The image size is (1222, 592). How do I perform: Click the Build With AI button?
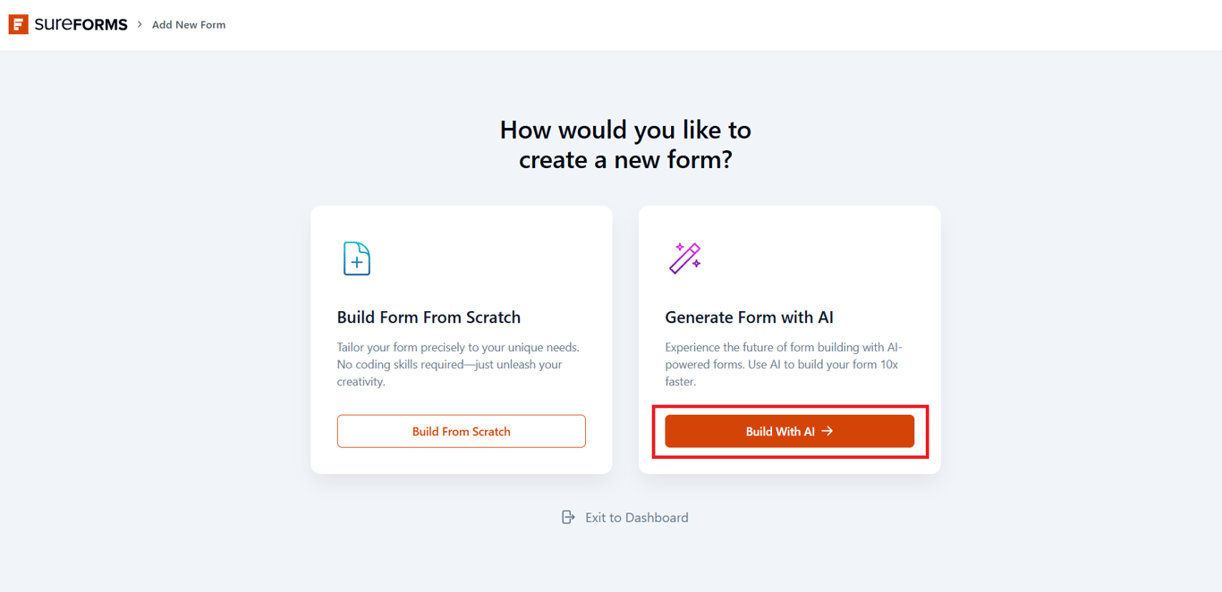pos(788,430)
